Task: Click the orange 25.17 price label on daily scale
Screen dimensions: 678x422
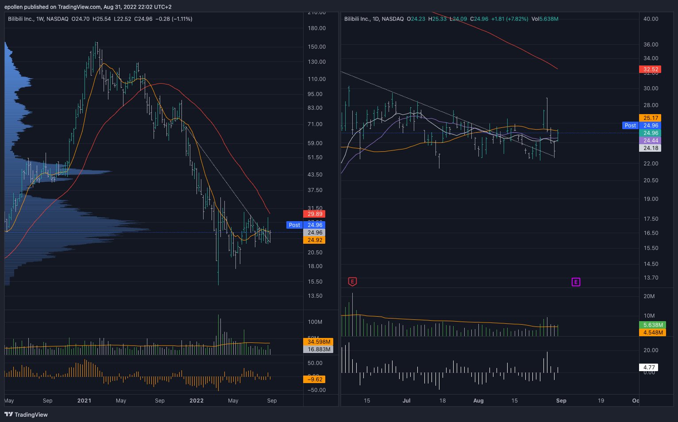Action: pyautogui.click(x=650, y=118)
